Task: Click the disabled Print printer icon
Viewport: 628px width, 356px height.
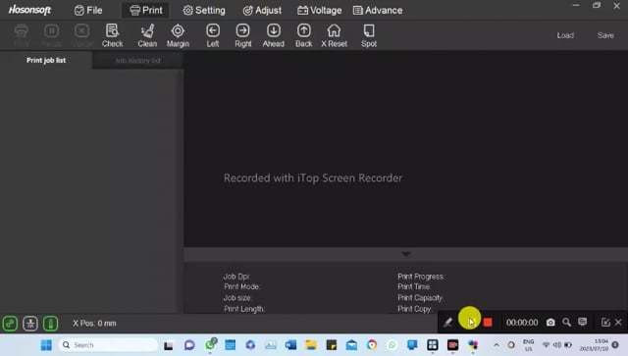Action: click(22, 35)
